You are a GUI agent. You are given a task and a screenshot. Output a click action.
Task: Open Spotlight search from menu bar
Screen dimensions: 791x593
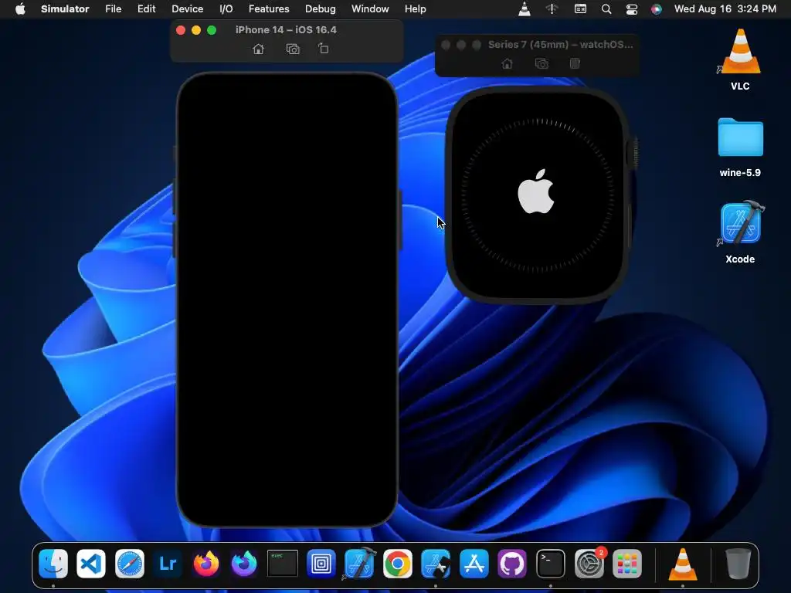click(606, 8)
